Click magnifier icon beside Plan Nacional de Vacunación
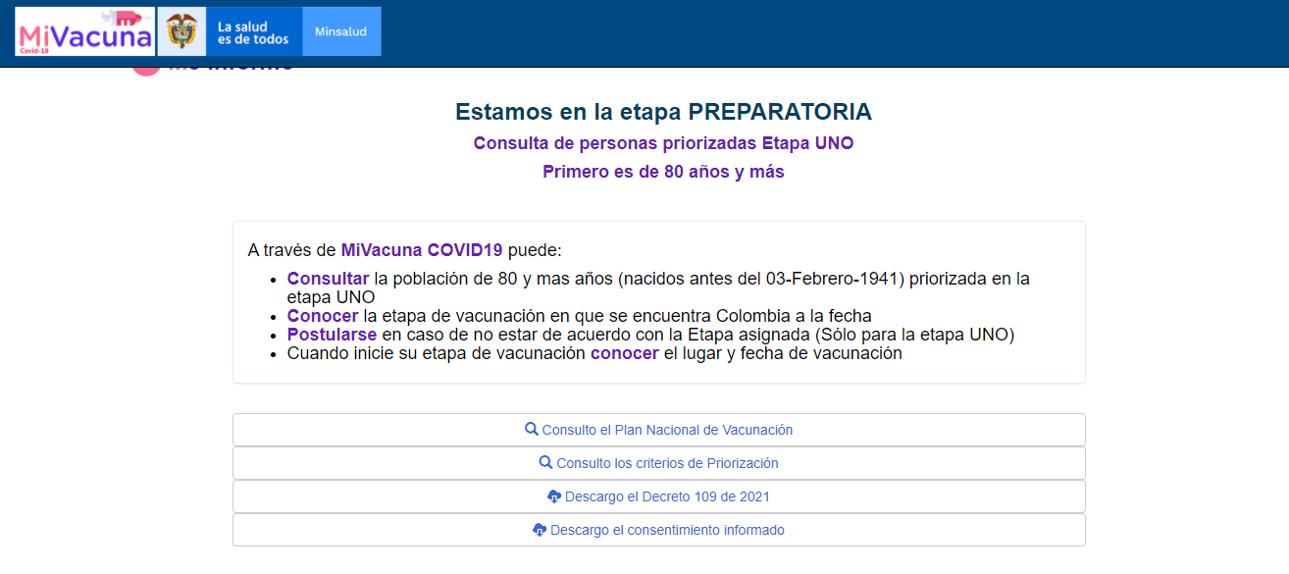 tap(532, 430)
